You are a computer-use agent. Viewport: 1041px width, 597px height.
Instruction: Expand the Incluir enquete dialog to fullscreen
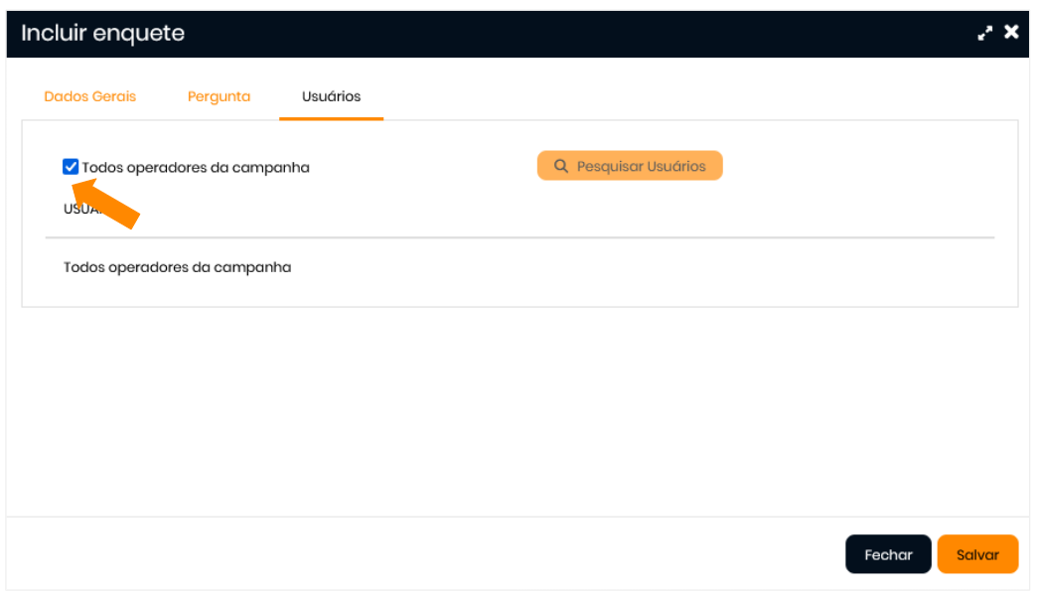tap(984, 33)
